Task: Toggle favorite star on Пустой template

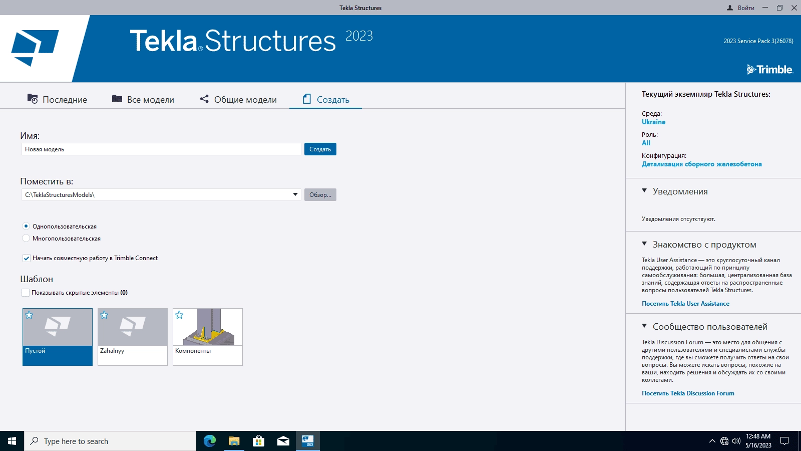Action: coord(29,315)
